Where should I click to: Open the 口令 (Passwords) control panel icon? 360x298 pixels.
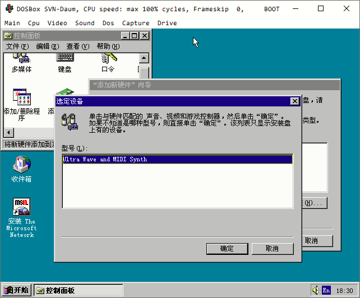tap(108, 62)
